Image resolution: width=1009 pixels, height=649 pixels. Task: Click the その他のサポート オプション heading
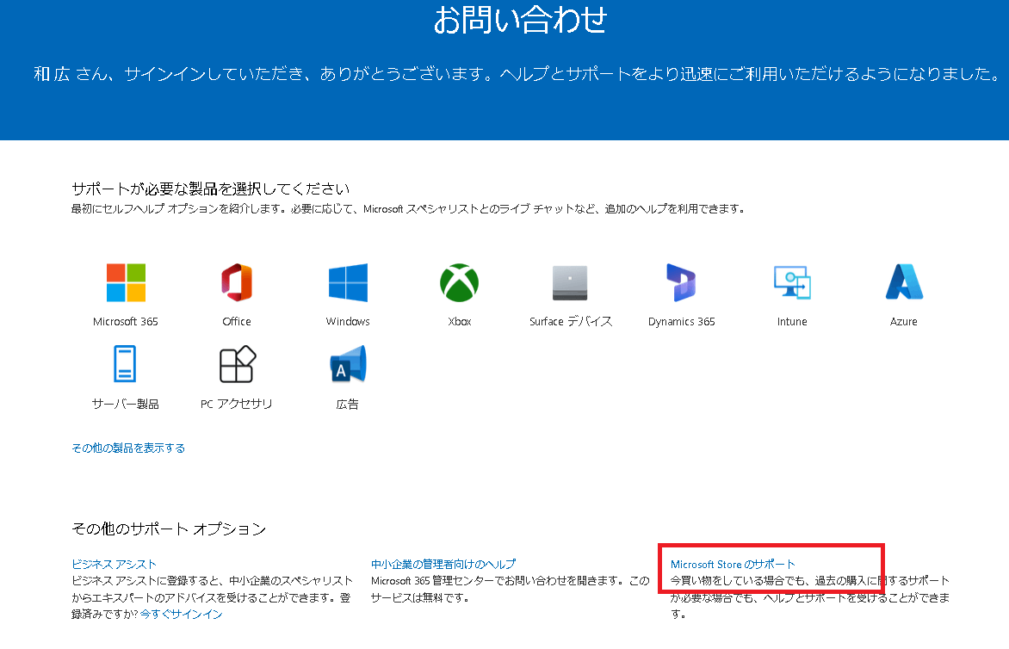pos(169,528)
